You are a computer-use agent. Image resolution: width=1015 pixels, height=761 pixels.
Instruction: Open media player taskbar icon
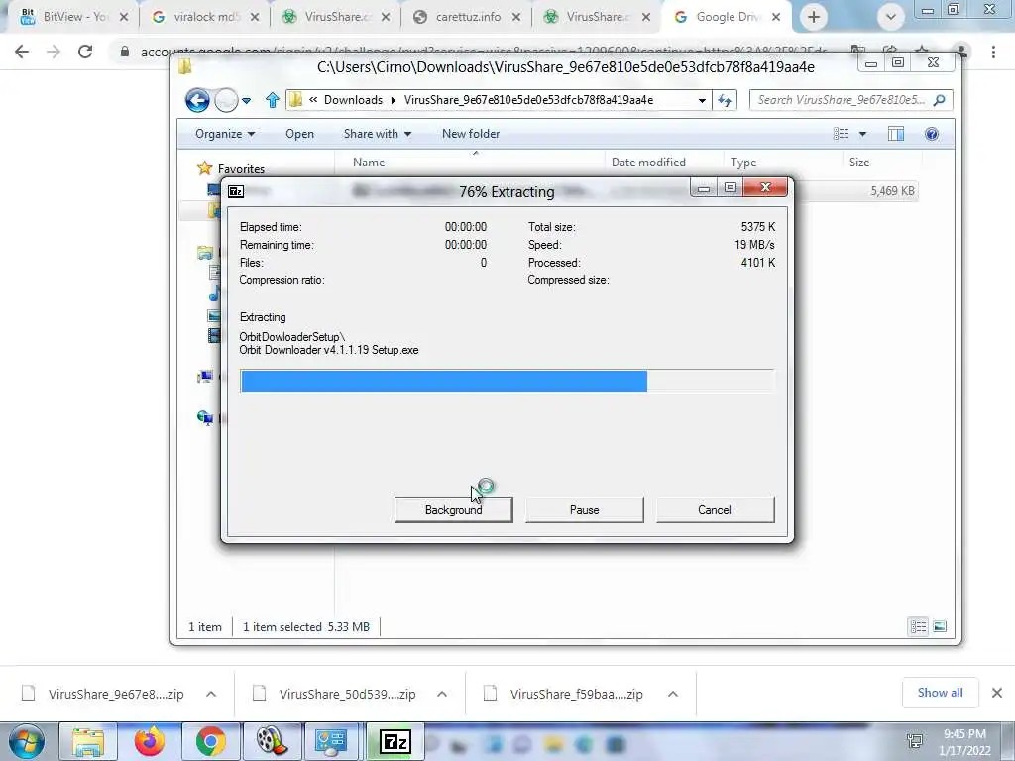click(x=272, y=741)
